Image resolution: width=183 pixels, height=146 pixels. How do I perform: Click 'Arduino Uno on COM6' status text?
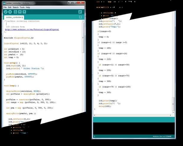162,136
